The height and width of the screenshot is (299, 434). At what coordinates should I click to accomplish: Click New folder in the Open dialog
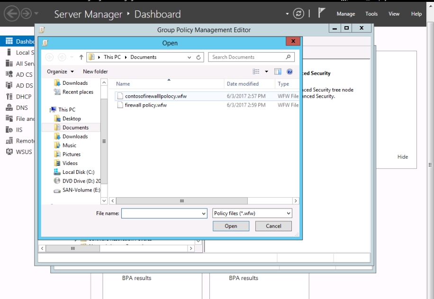(x=95, y=72)
